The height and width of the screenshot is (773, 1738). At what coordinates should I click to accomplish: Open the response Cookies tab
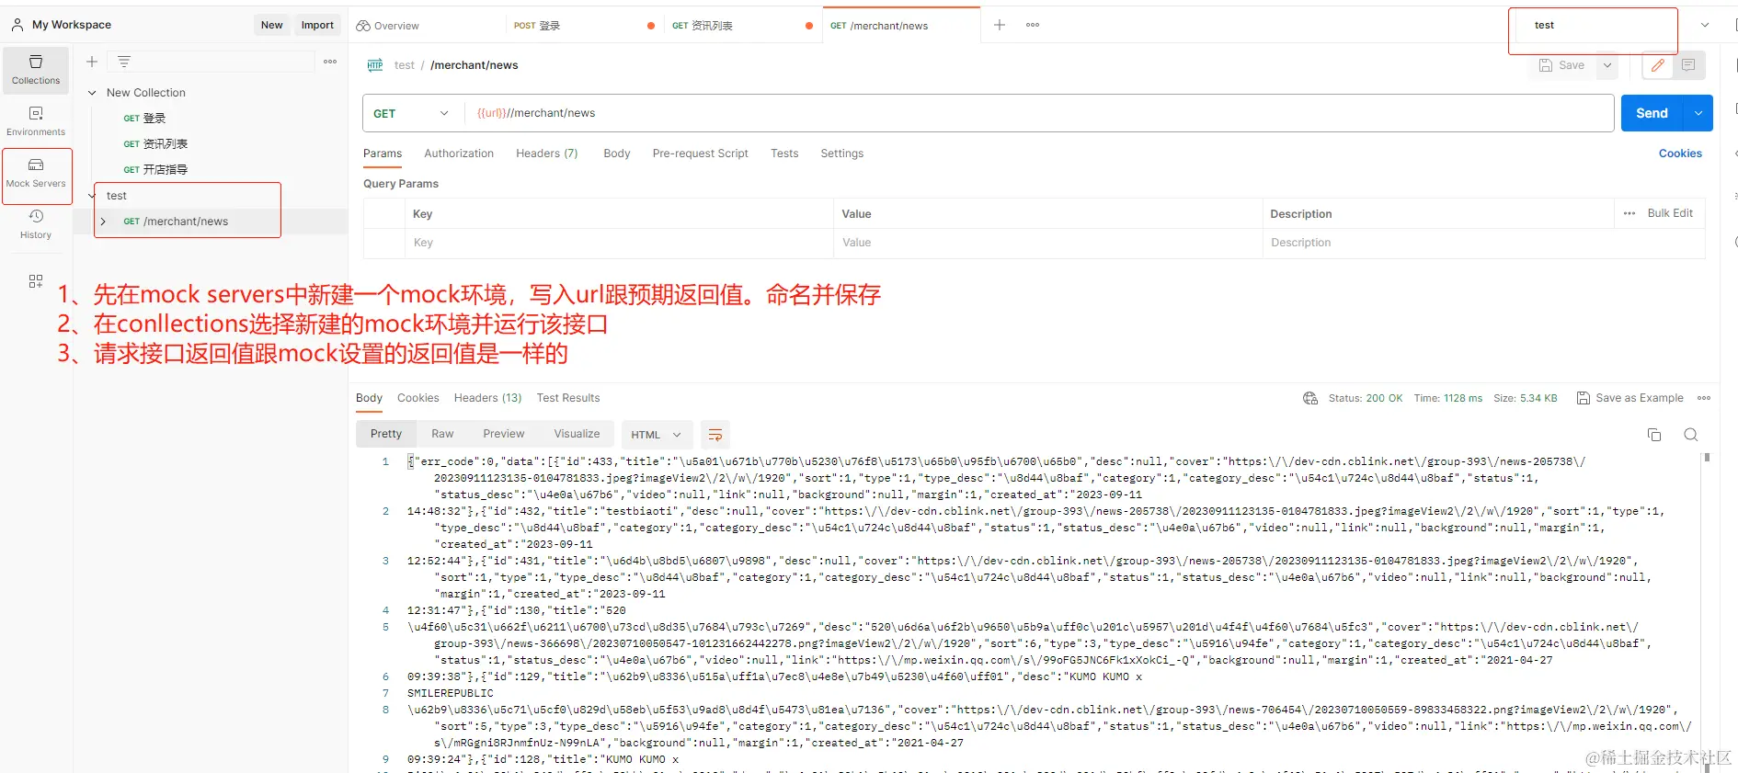(x=418, y=398)
